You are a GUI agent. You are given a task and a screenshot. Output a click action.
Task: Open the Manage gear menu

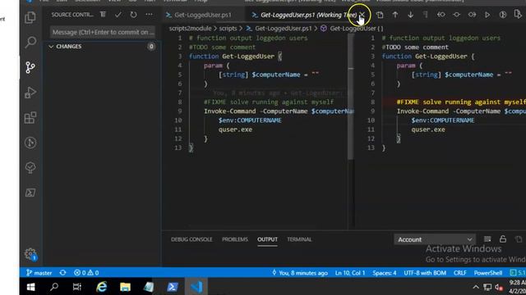point(30,254)
